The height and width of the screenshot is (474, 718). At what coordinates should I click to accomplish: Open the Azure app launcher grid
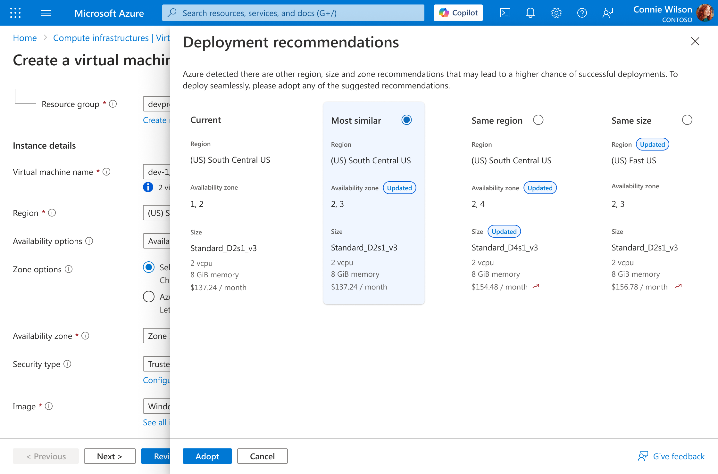click(15, 13)
